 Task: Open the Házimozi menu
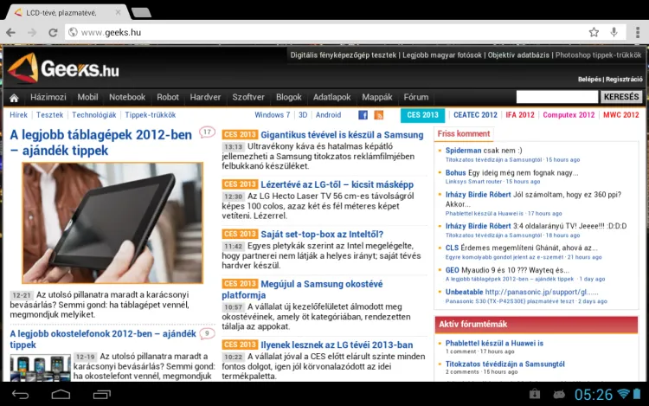click(48, 97)
